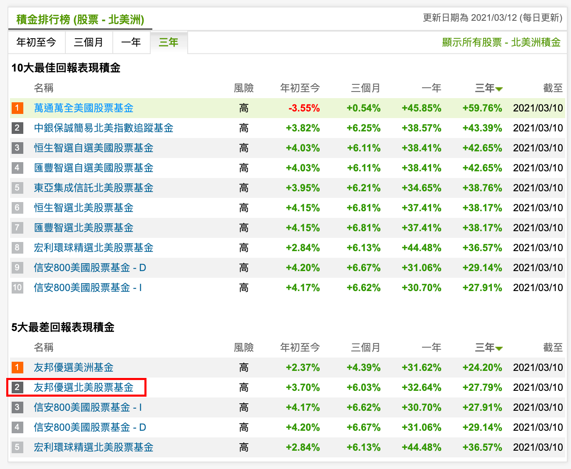Sort worst-5 table by 三年 arrow

click(x=499, y=348)
